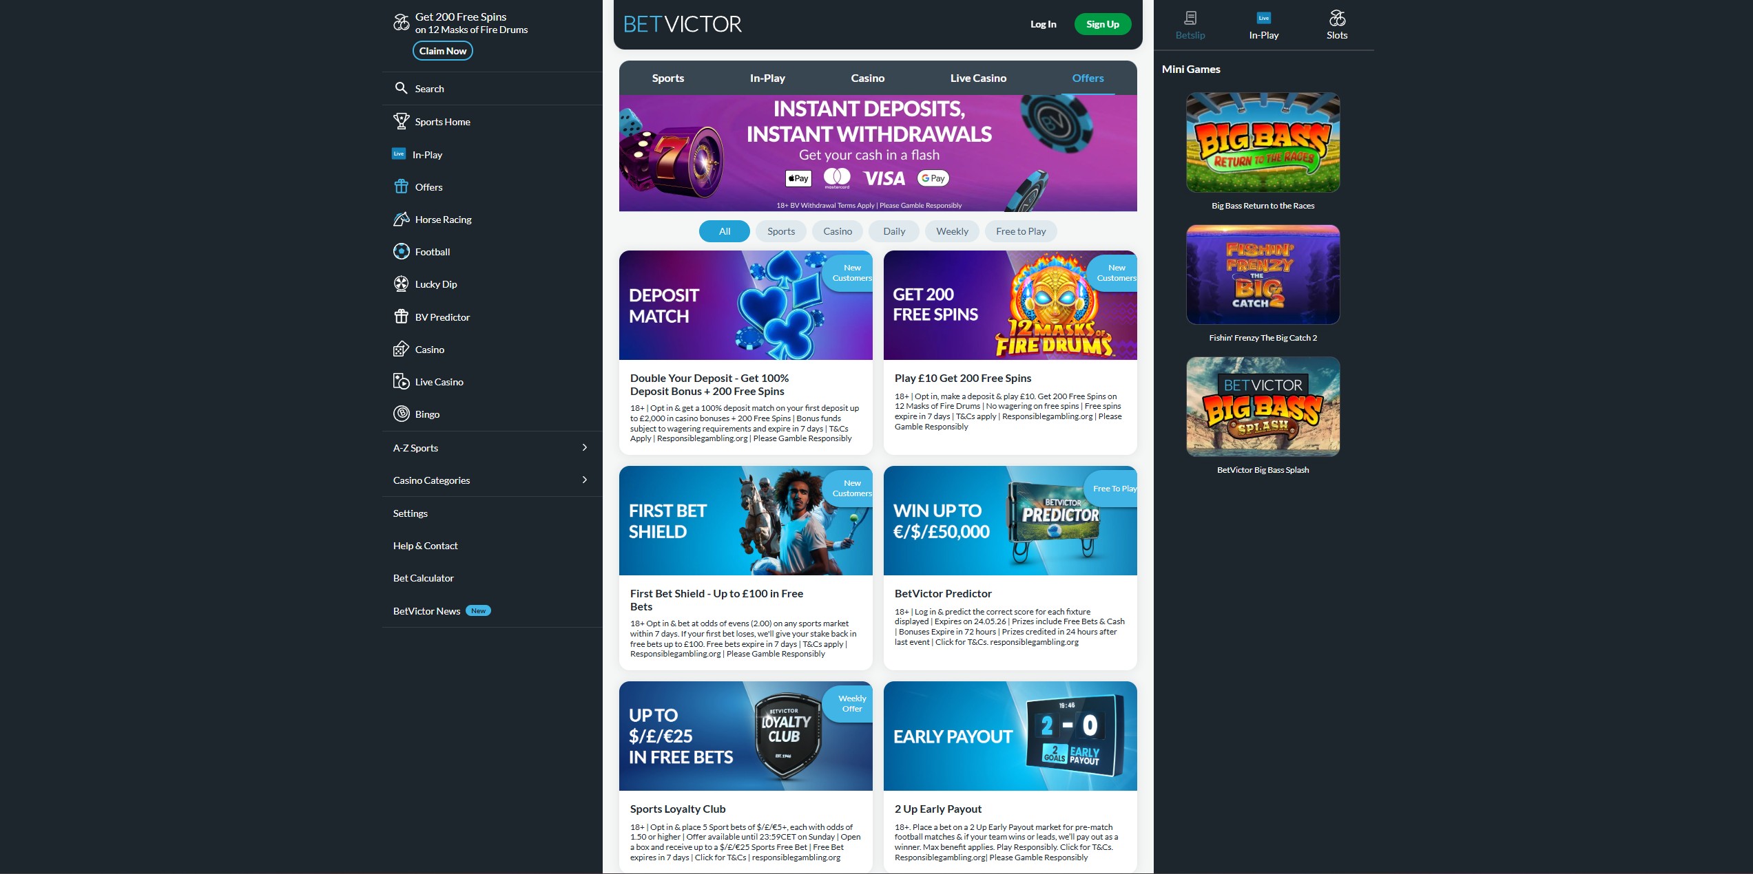Screen dimensions: 1753x874
Task: Click the VISA logo in banner
Action: point(884,178)
